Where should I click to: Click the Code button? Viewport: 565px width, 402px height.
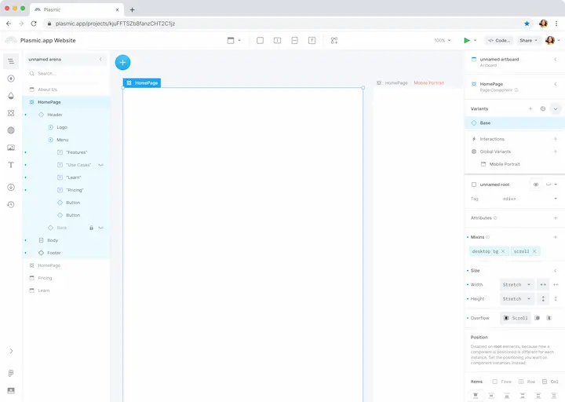point(498,40)
